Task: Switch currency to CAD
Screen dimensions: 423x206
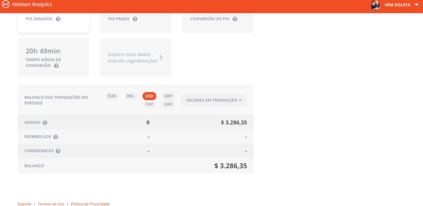Action: click(168, 104)
